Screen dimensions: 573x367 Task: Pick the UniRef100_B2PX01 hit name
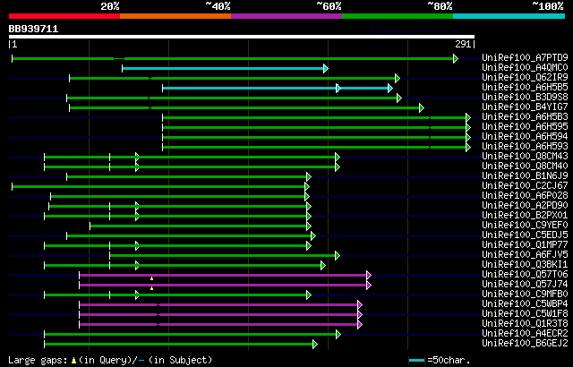525,216
